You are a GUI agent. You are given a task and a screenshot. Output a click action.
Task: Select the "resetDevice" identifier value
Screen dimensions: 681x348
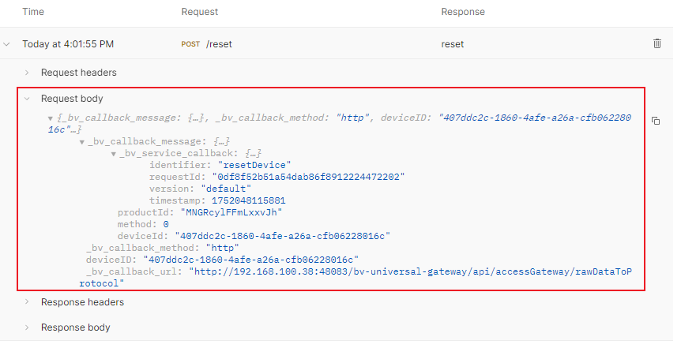(254, 165)
